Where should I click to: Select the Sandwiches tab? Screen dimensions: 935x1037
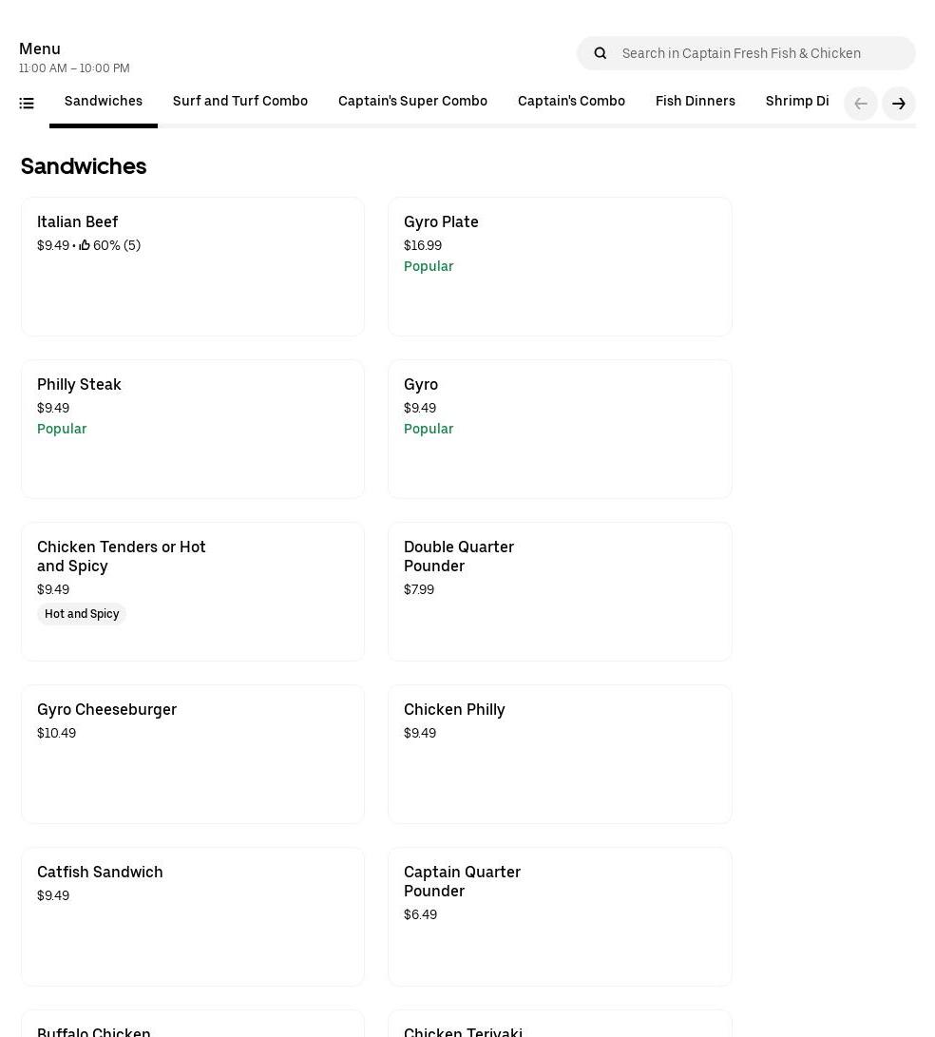[x=104, y=102]
